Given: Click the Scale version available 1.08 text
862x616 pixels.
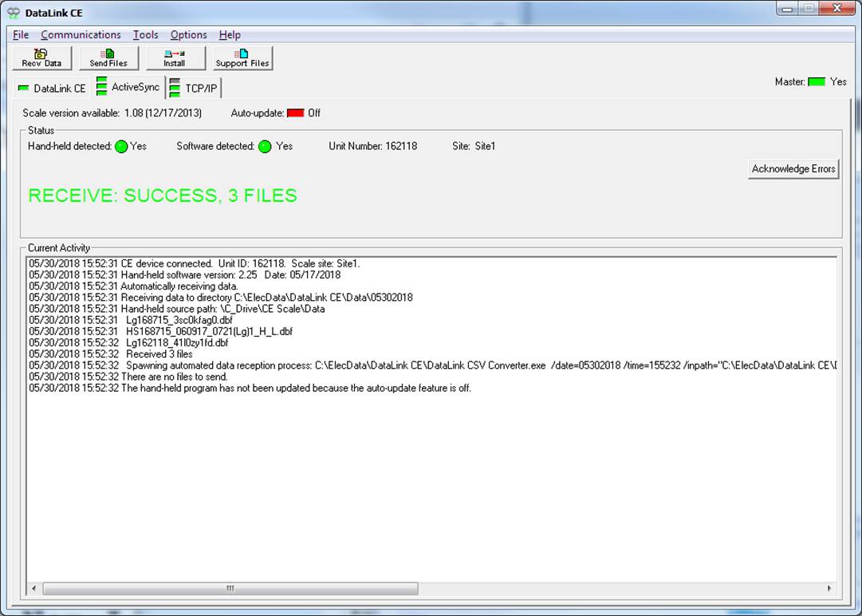Looking at the screenshot, I should coord(112,113).
